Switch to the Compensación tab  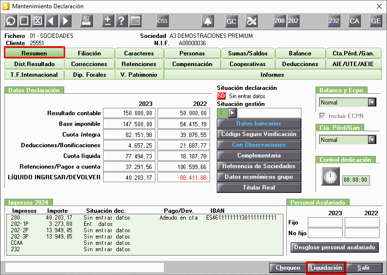click(192, 64)
